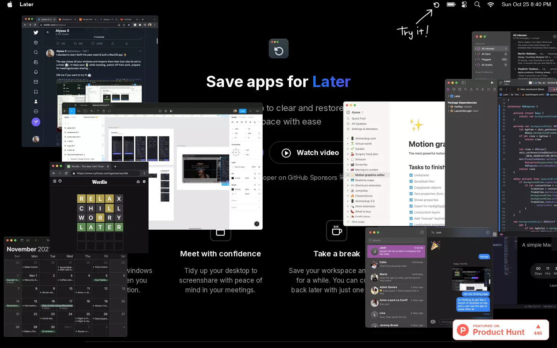Open the Wordle hamburger menu
557x348 pixels.
click(55, 181)
